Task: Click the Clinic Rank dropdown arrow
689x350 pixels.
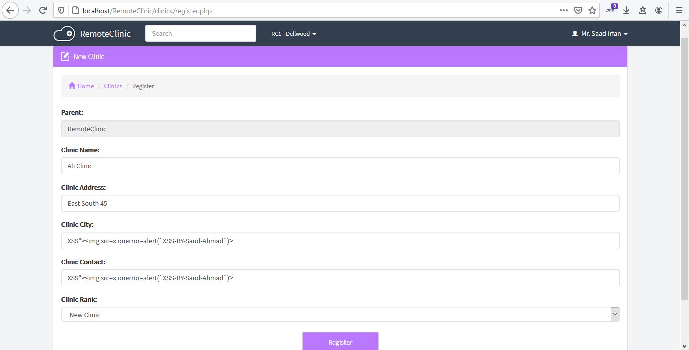Action: [615, 315]
